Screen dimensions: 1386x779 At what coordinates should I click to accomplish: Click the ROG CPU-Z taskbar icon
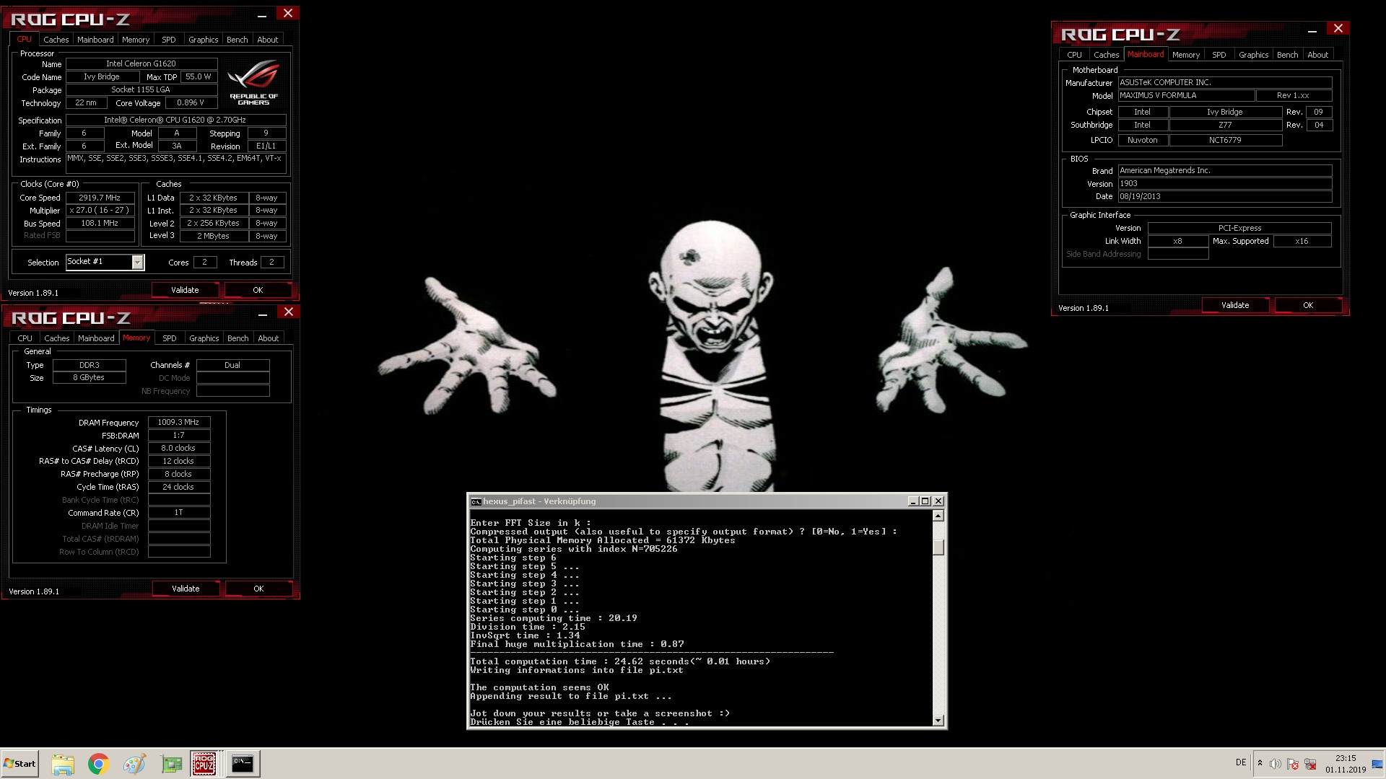204,764
